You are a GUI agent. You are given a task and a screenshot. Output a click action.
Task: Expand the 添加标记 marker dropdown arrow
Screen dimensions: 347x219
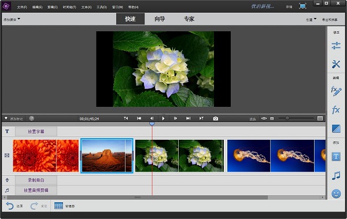click(x=6, y=118)
